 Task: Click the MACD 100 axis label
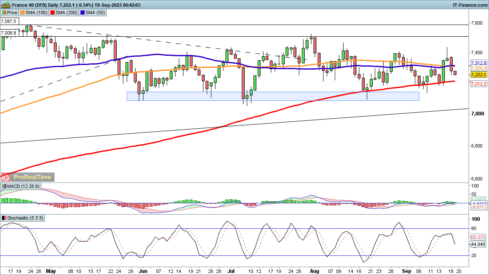pyautogui.click(x=475, y=186)
